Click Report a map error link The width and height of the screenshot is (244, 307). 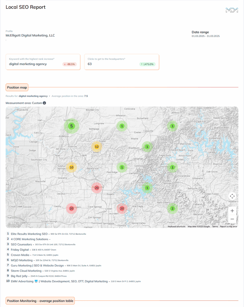point(228,227)
